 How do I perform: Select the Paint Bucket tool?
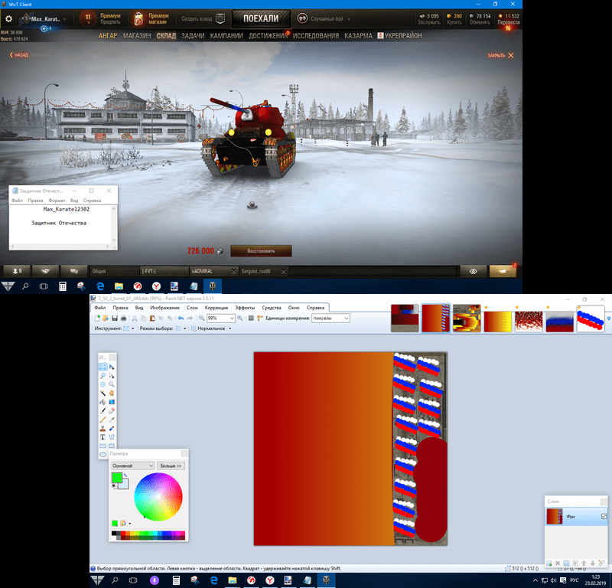103,402
